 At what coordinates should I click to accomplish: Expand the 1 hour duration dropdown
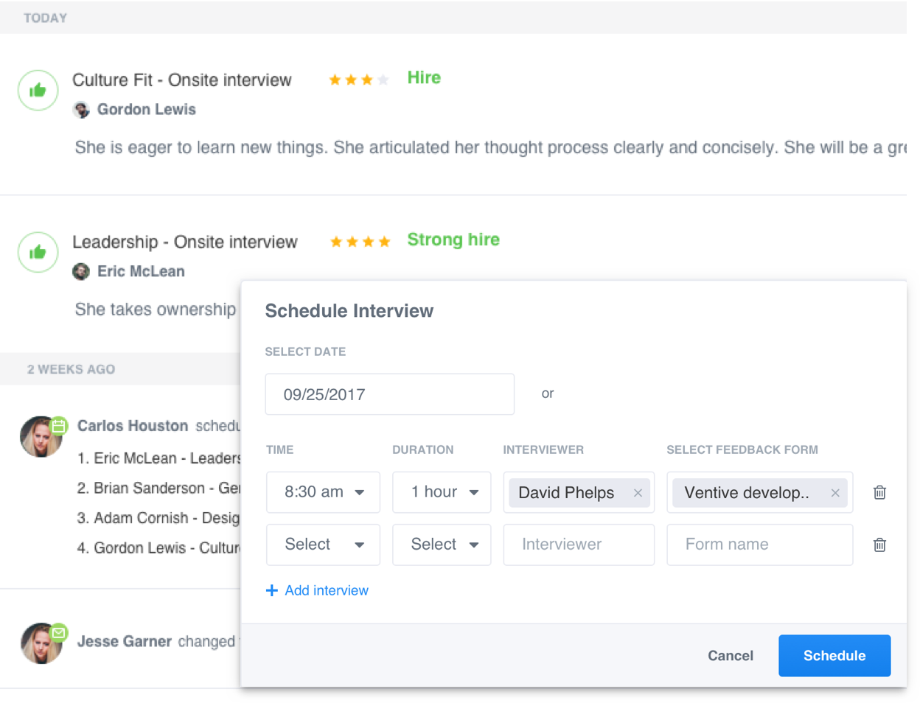pyautogui.click(x=442, y=492)
